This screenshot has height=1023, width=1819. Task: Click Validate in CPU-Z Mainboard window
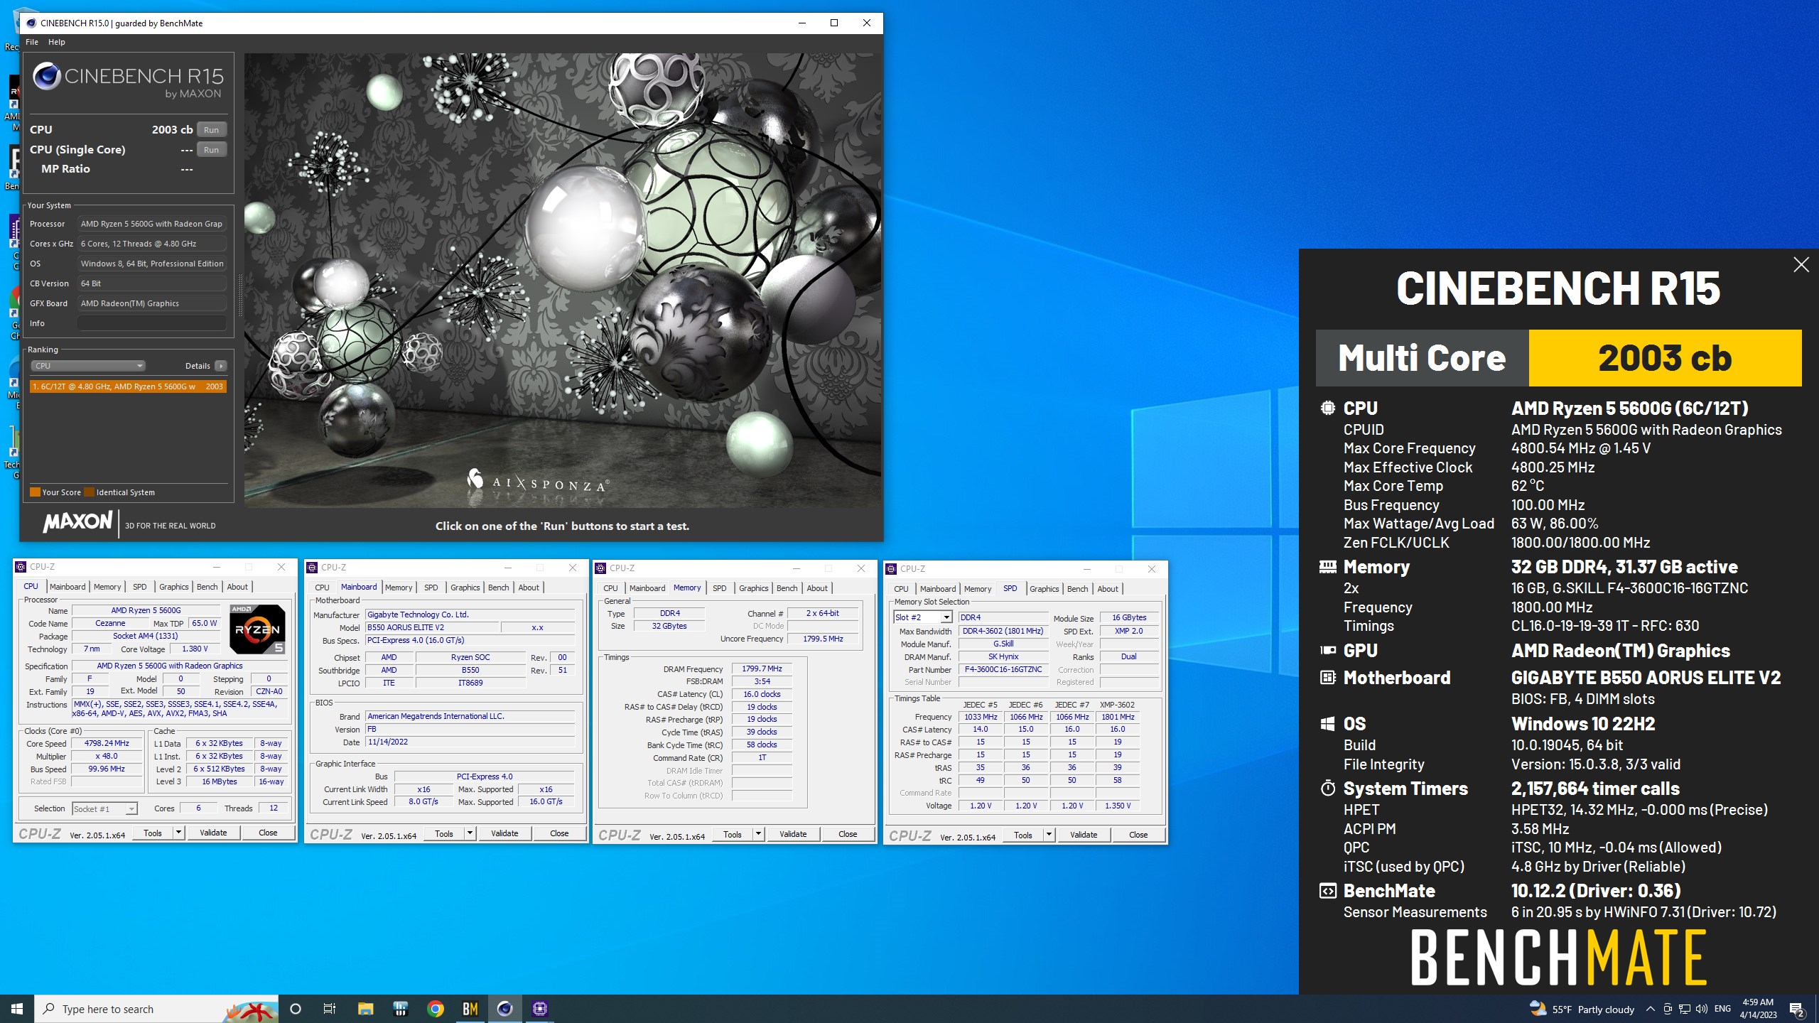pos(504,833)
